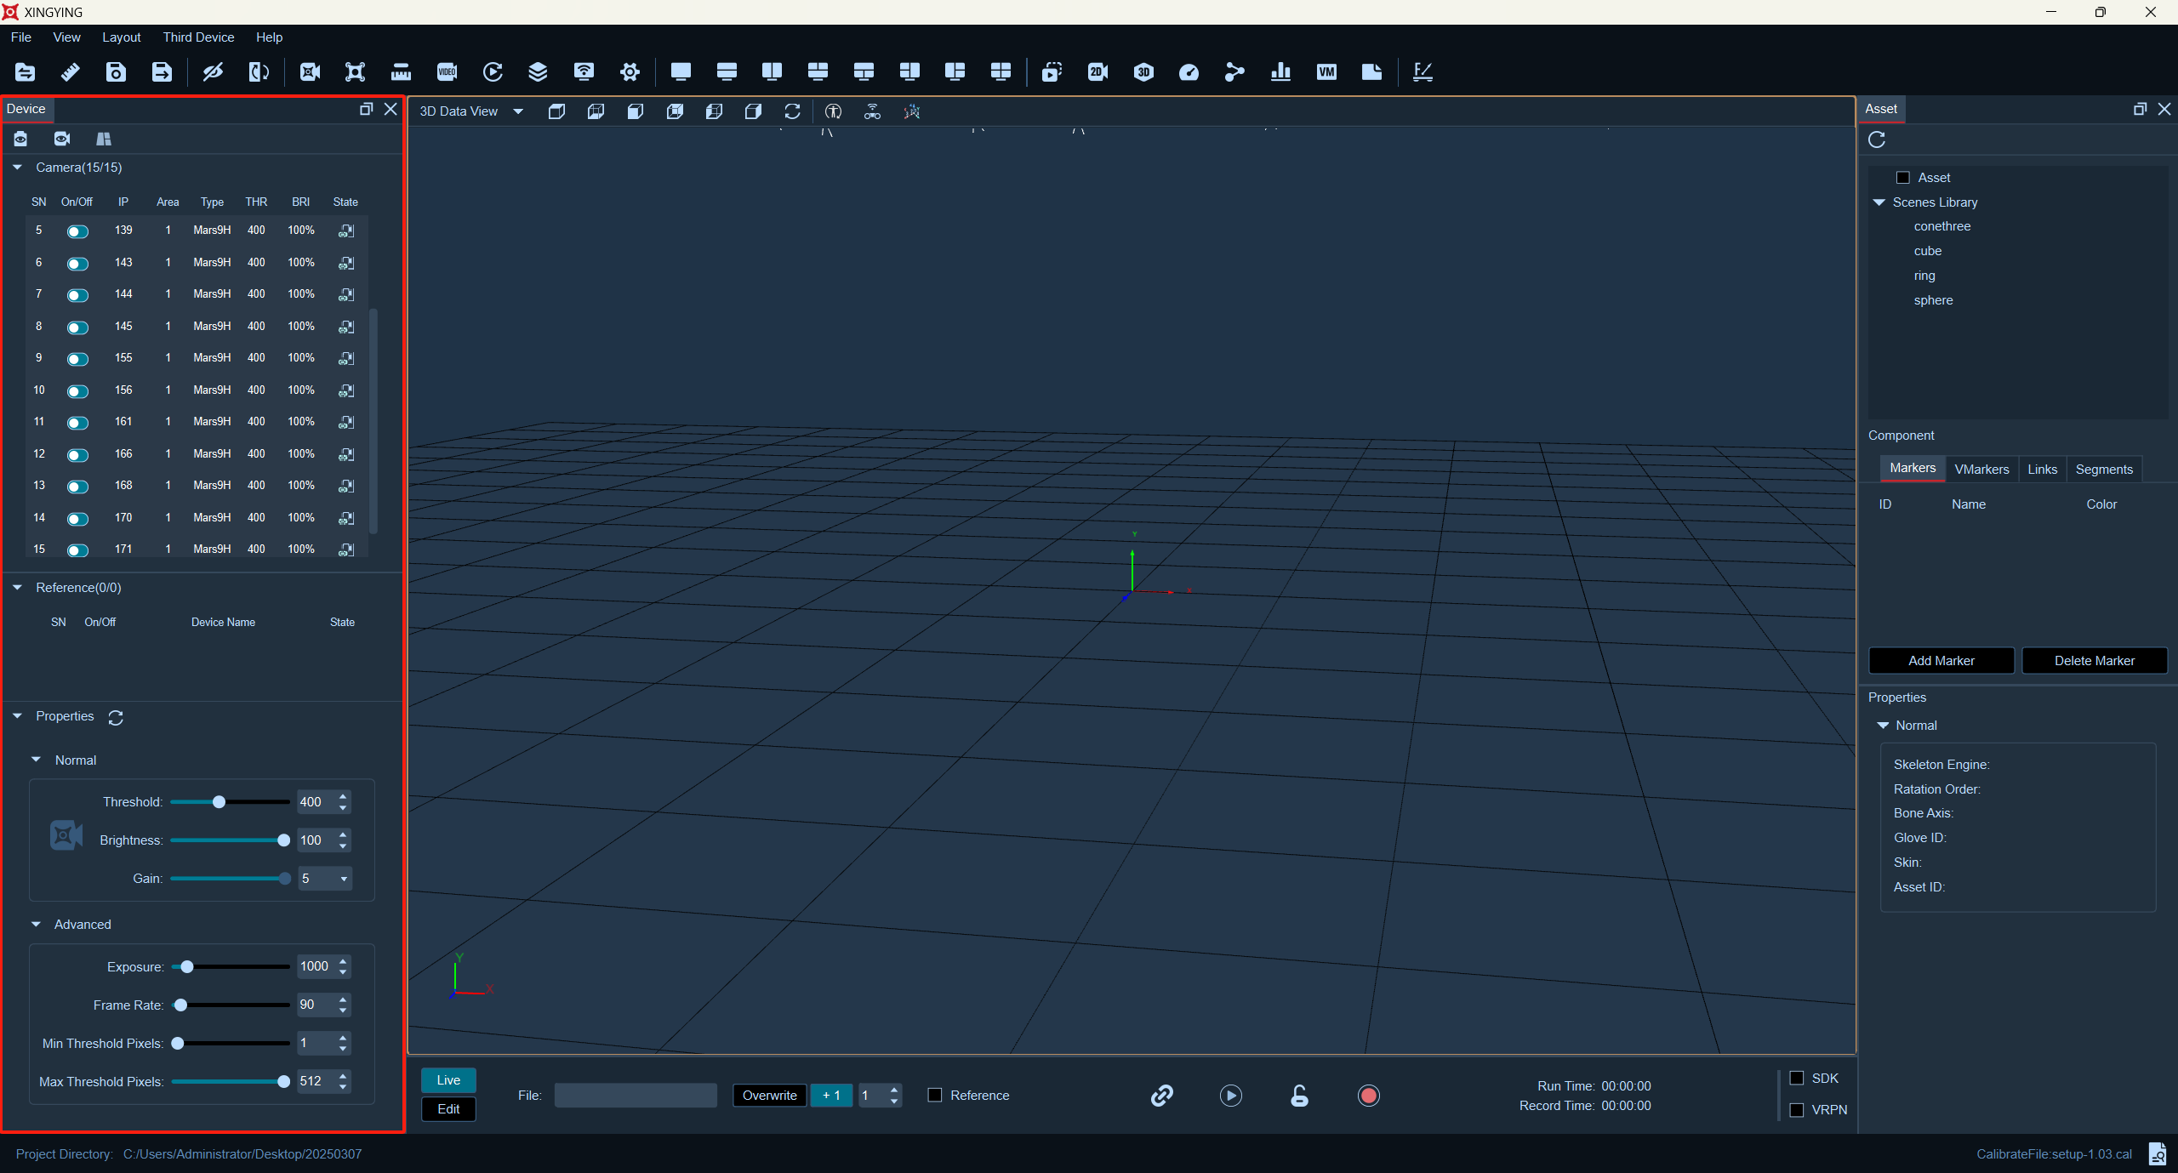Open the Gain value dropdown
The height and width of the screenshot is (1173, 2178).
[344, 879]
